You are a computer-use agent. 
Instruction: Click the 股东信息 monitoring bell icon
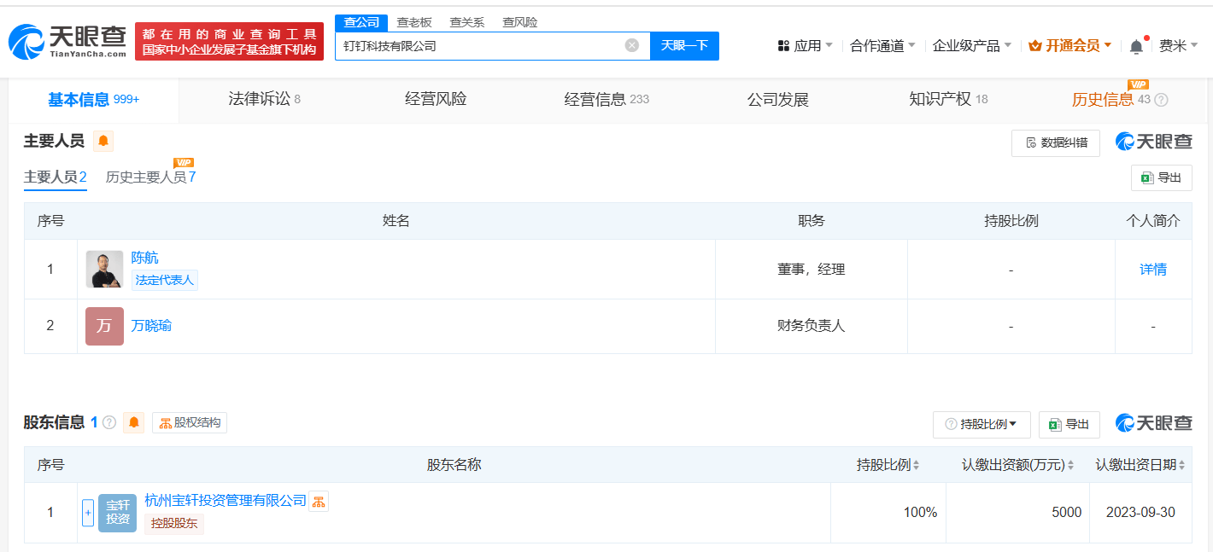pos(134,422)
